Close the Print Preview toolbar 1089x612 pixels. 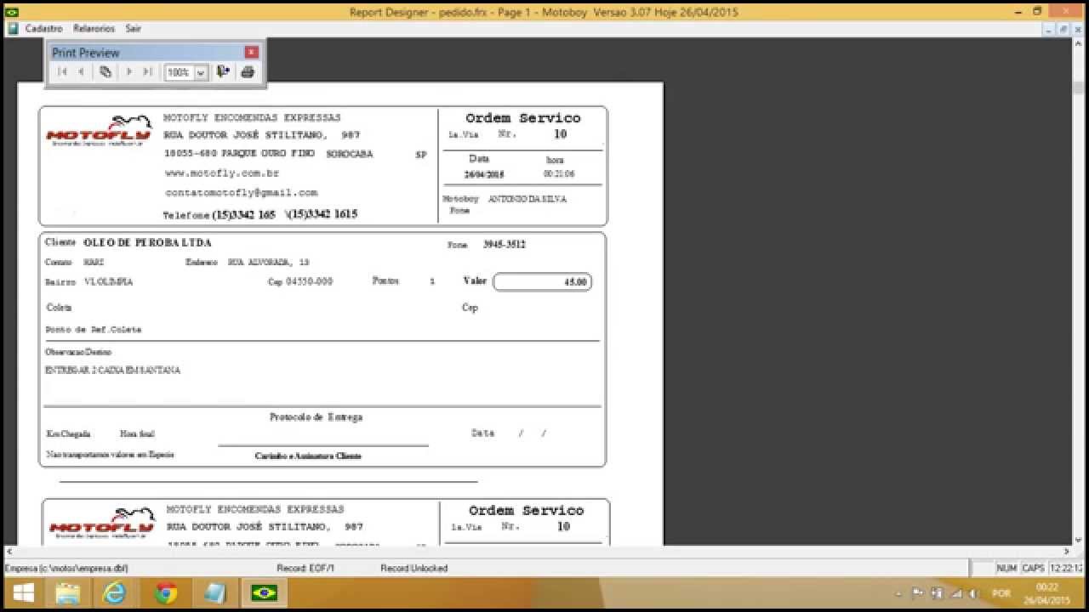[x=251, y=52]
